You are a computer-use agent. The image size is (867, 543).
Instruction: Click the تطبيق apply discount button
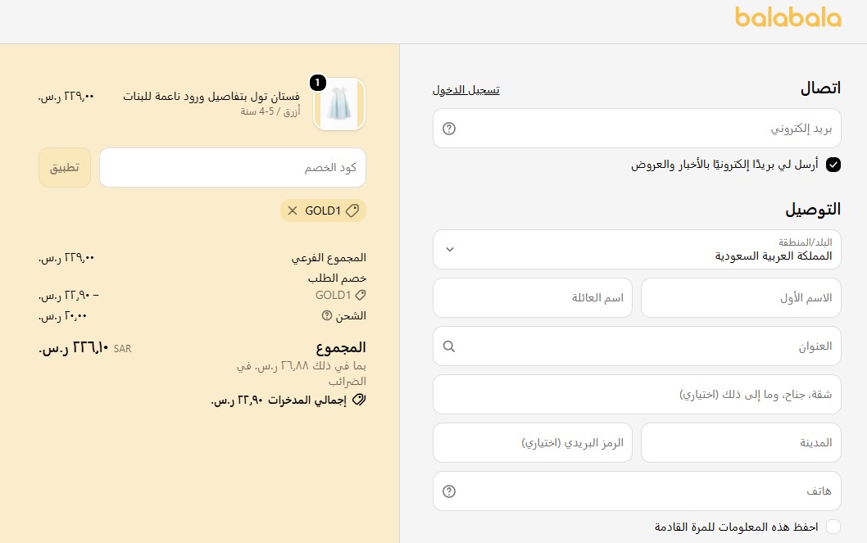[x=65, y=167]
